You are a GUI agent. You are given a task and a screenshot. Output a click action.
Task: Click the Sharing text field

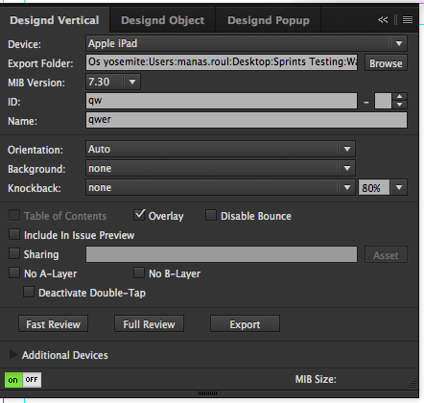coord(222,254)
